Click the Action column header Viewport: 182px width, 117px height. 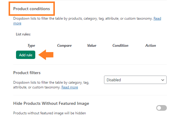151,46
